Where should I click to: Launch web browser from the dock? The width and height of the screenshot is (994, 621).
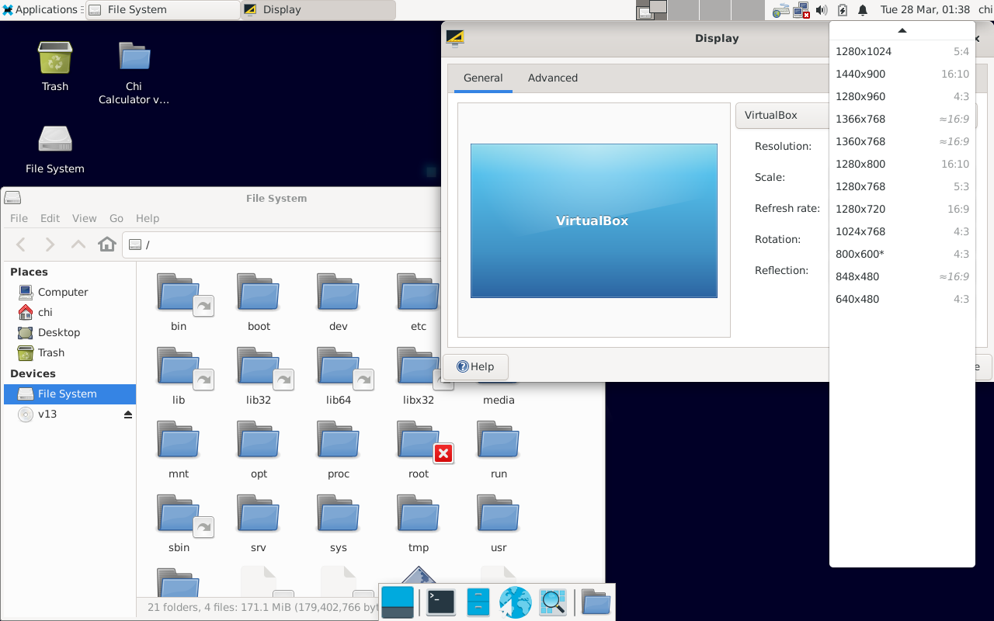[x=515, y=602]
